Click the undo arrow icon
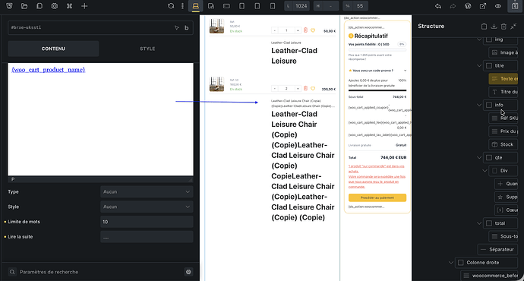 [x=438, y=6]
